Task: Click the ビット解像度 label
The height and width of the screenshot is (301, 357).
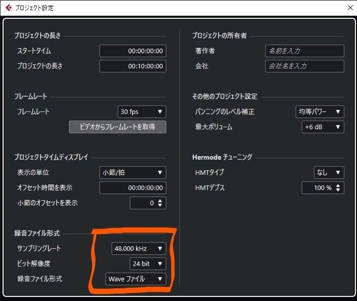Action: point(34,264)
